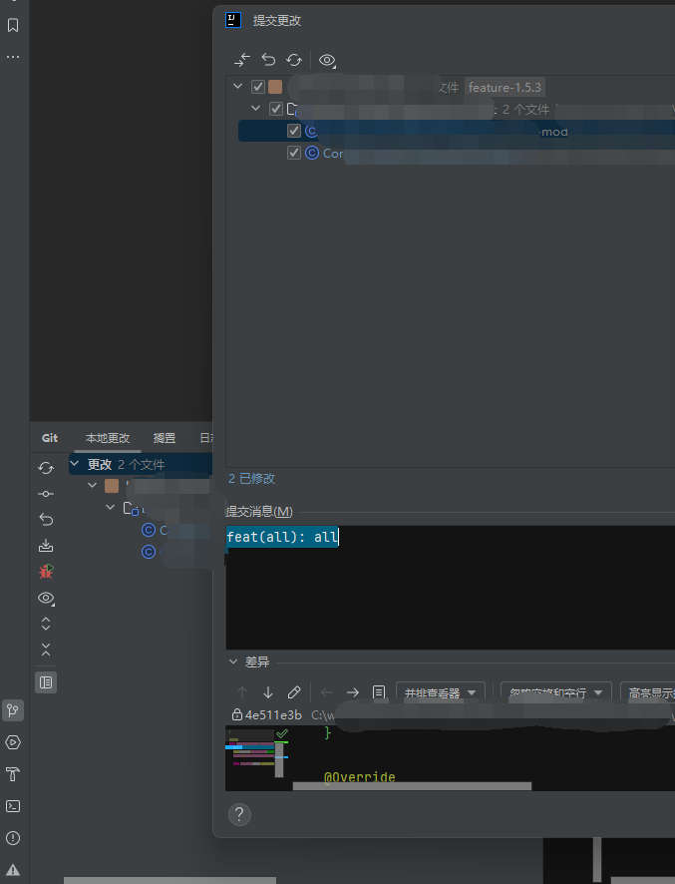The width and height of the screenshot is (675, 884).
Task: Expand all nodes in Git panel toolbar
Action: tap(46, 624)
